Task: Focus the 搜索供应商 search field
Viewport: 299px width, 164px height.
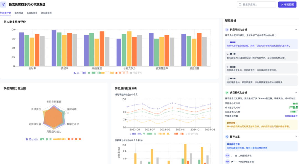Action: [x=256, y=5]
